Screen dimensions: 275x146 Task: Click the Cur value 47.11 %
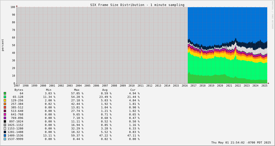133,135
